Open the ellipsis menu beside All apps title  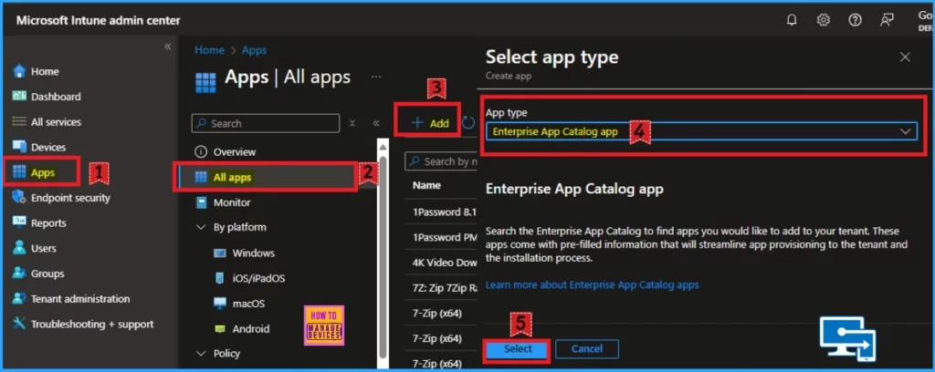[x=376, y=77]
